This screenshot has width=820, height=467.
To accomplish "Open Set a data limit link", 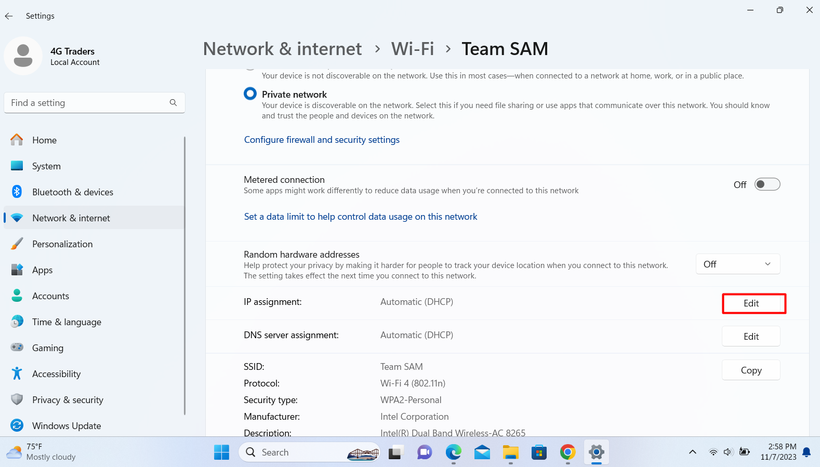I will (361, 217).
